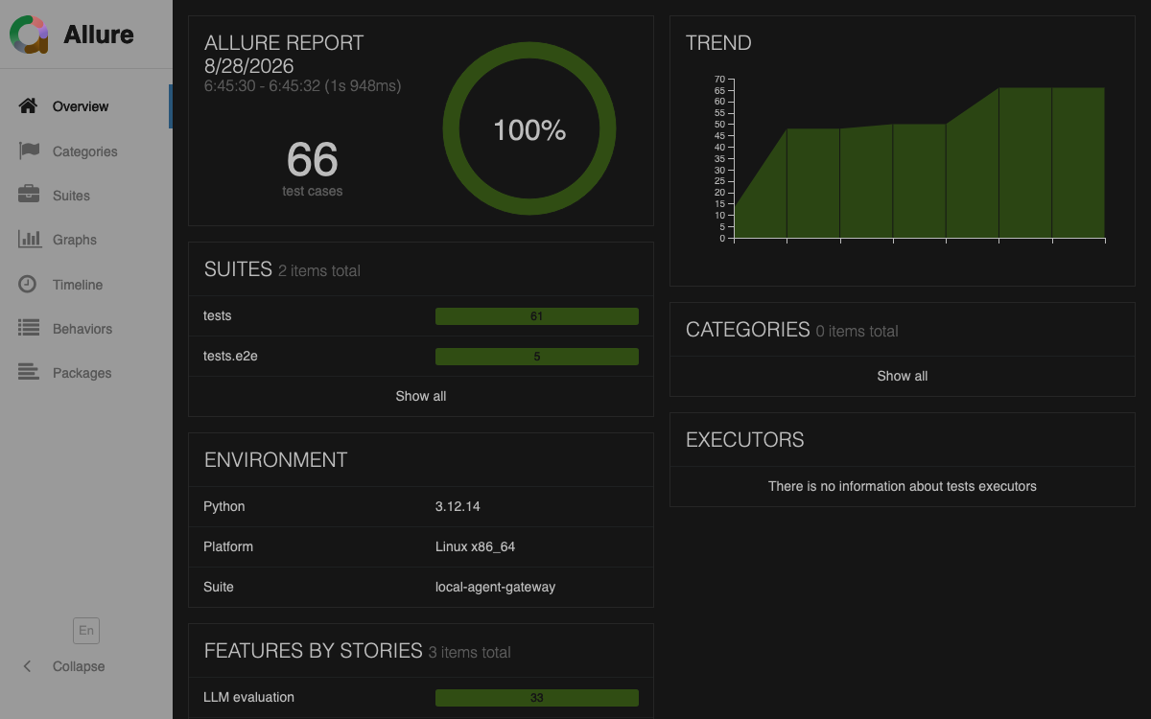1151x719 pixels.
Task: Open Timeline via the clock icon
Action: [28, 284]
